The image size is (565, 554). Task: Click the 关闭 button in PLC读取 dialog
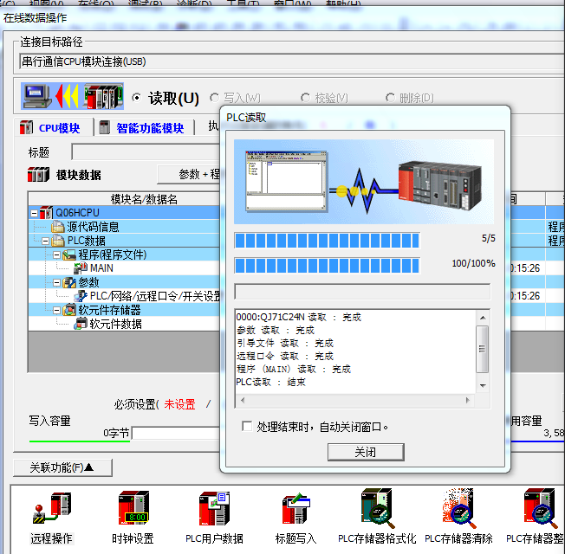(365, 452)
